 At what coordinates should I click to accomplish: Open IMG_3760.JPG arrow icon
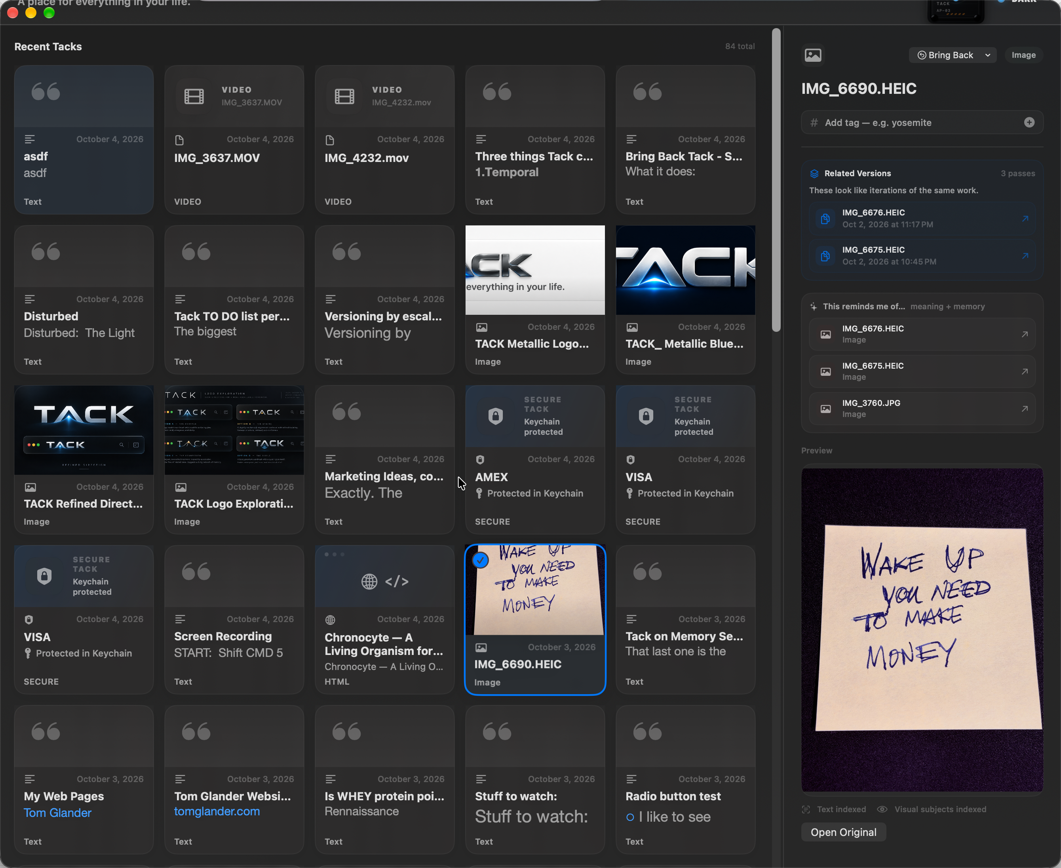pyautogui.click(x=1025, y=409)
